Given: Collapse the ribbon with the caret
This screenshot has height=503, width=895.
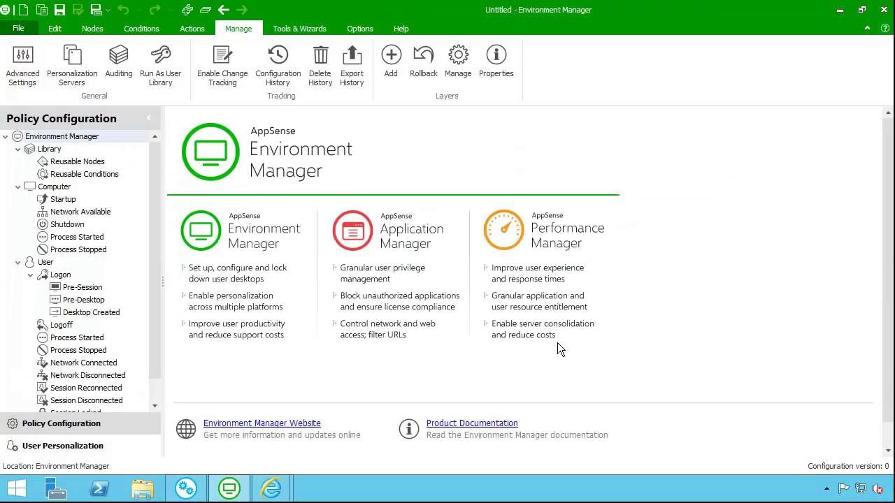Looking at the screenshot, I should [x=867, y=29].
